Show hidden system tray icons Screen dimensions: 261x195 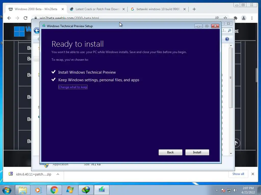click(x=217, y=190)
